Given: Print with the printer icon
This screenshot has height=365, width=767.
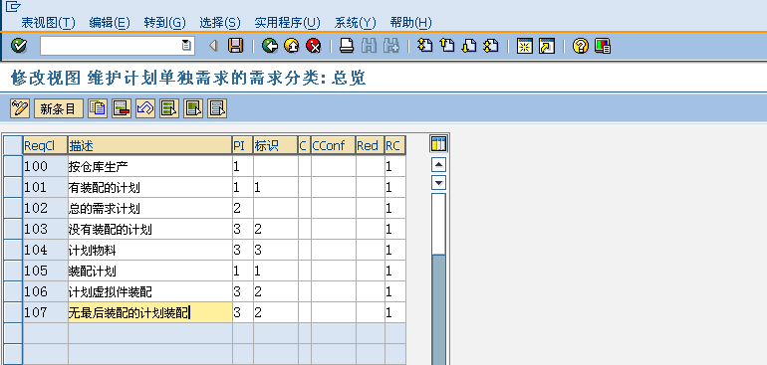Looking at the screenshot, I should pos(347,46).
